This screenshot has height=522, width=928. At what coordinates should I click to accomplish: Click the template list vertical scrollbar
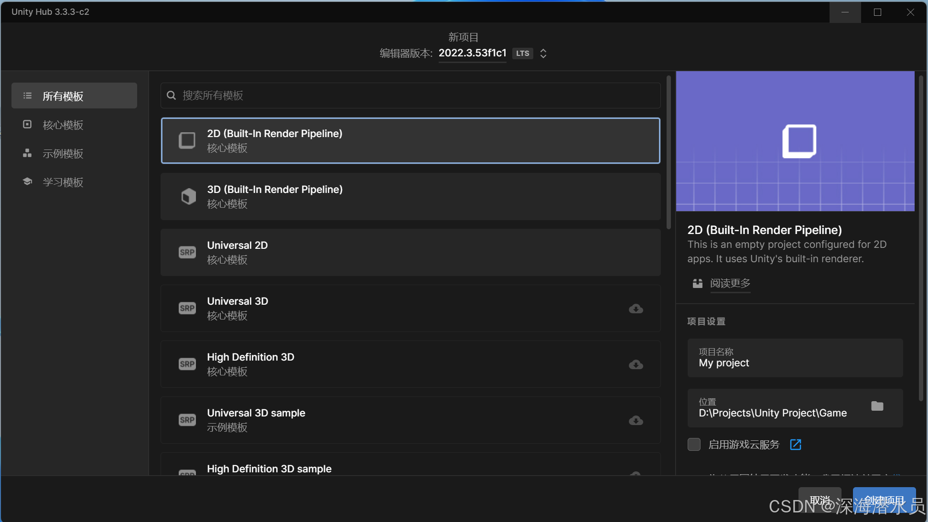pos(669,153)
